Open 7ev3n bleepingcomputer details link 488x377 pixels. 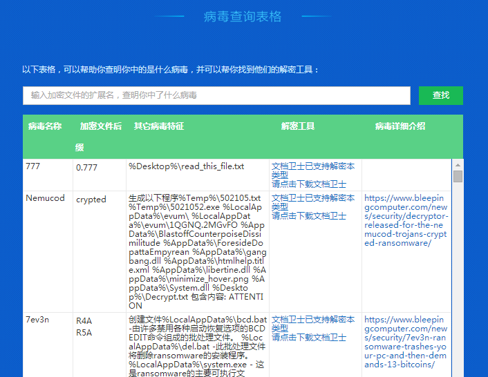tap(406, 342)
